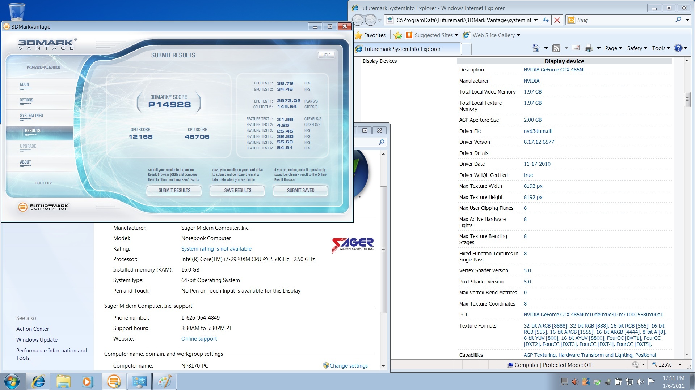Screen dimensions: 695x390
Task: Open the print options dropdown arrow
Action: coord(598,48)
